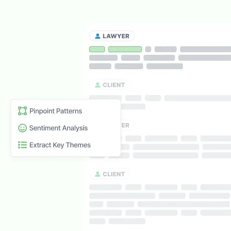Viewport: 231px width, 231px height.
Task: Click the first short green highlighted word
Action: (x=97, y=49)
